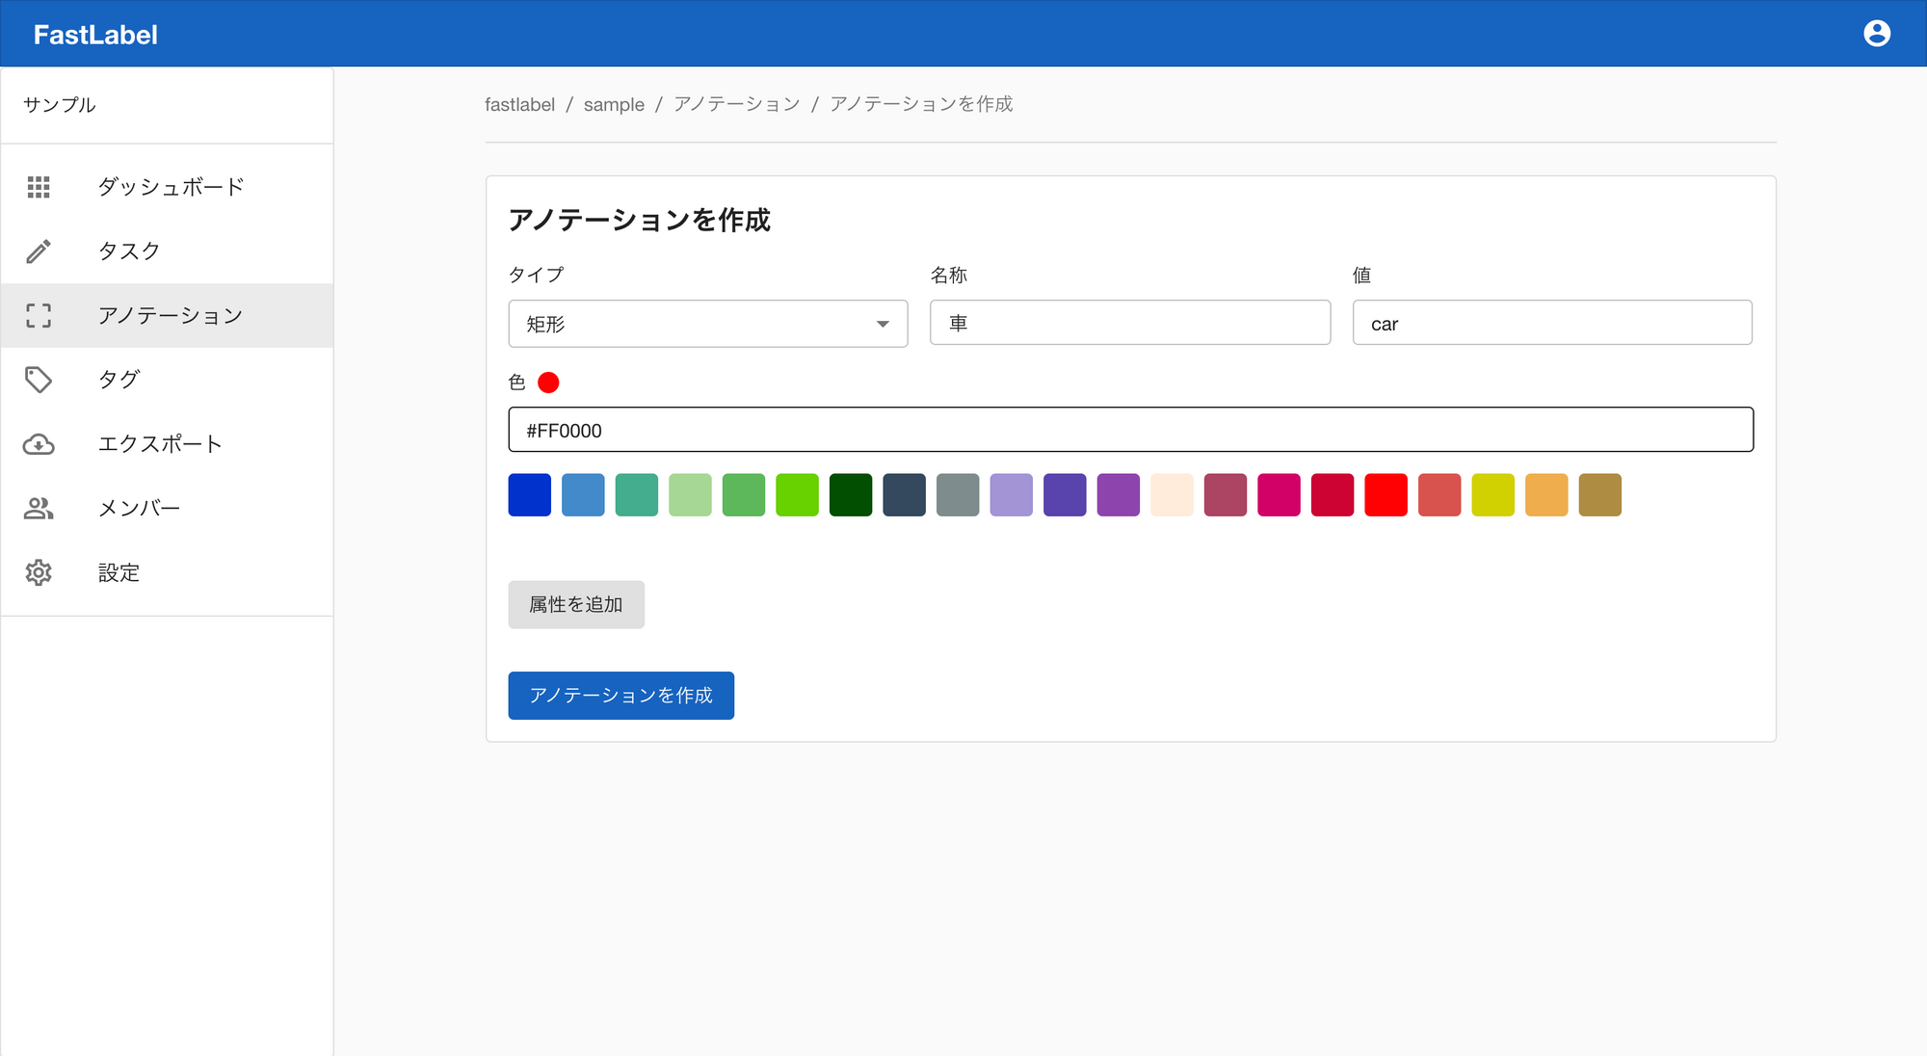Select the dark forest green swatch
This screenshot has width=1927, height=1056.
pos(851,495)
